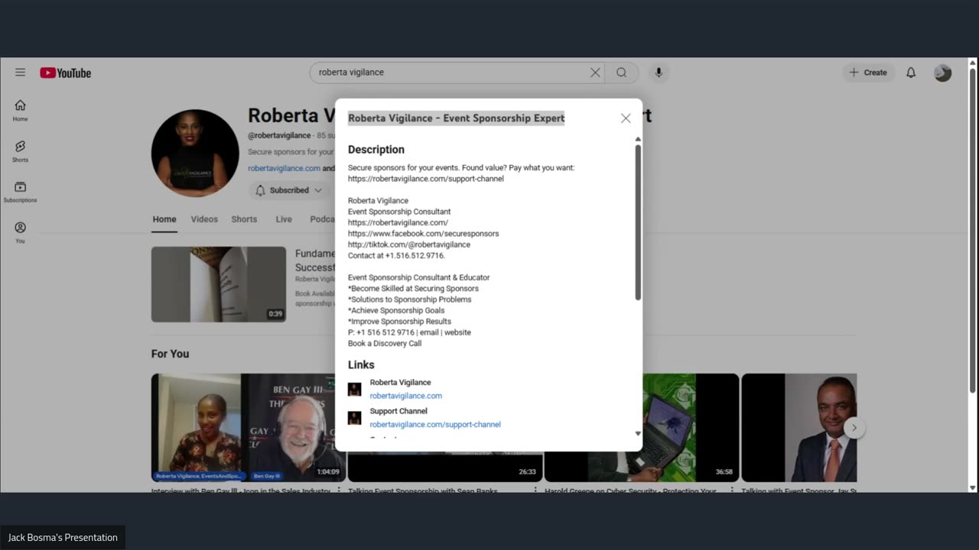Click the https://www.facebook.com/securesponsors text
The image size is (979, 550).
tap(423, 234)
